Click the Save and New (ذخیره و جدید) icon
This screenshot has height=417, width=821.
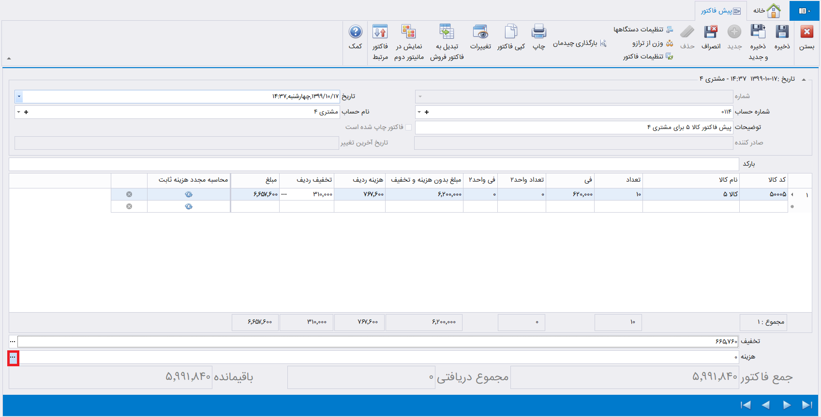point(758,32)
